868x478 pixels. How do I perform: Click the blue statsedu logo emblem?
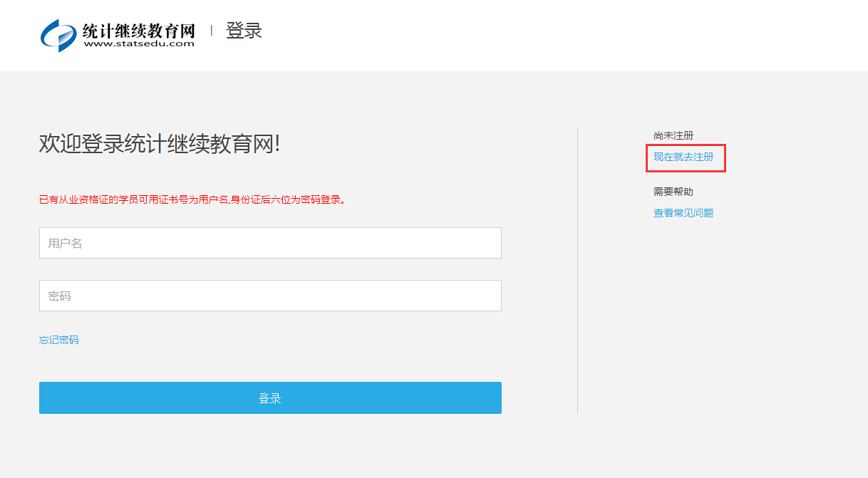click(x=58, y=36)
